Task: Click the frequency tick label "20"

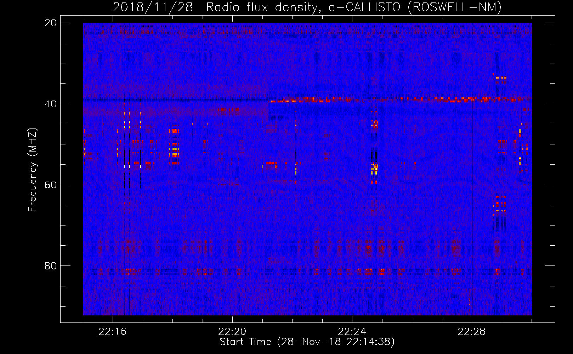Action: click(51, 23)
